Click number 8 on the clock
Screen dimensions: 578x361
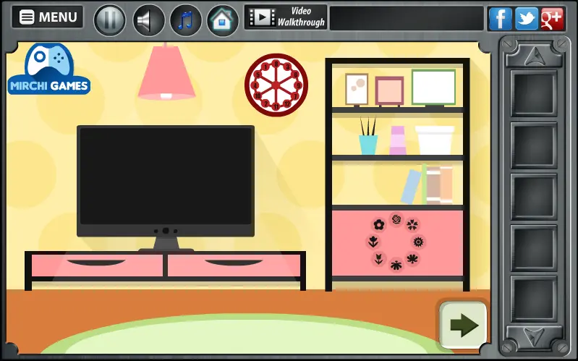coord(276,64)
